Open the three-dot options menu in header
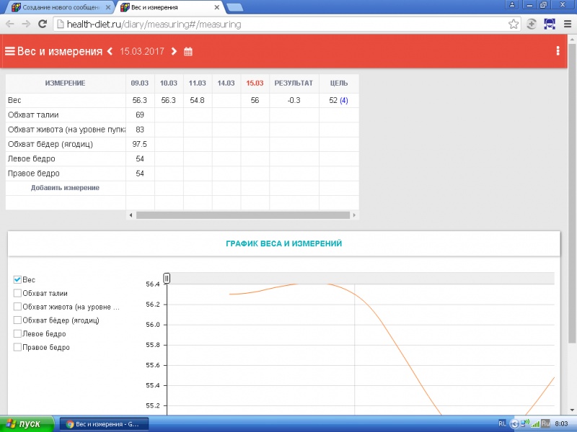The width and height of the screenshot is (577, 432). click(x=558, y=51)
